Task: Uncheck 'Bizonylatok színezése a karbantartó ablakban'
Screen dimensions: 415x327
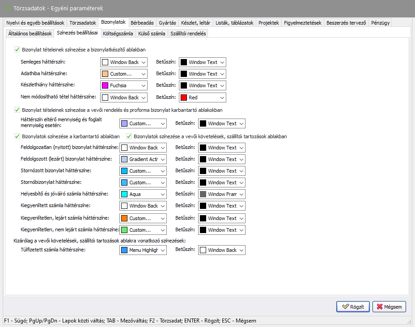Action: (17, 136)
